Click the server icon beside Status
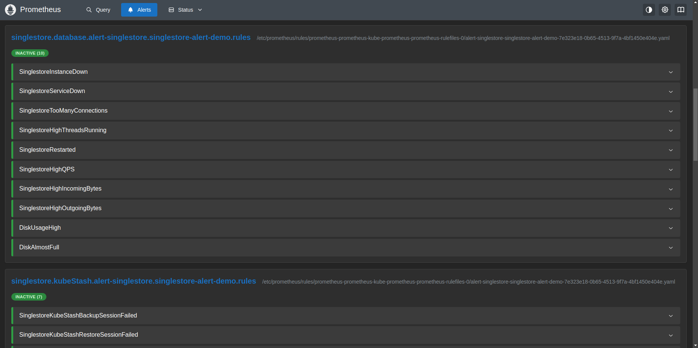 [x=171, y=10]
